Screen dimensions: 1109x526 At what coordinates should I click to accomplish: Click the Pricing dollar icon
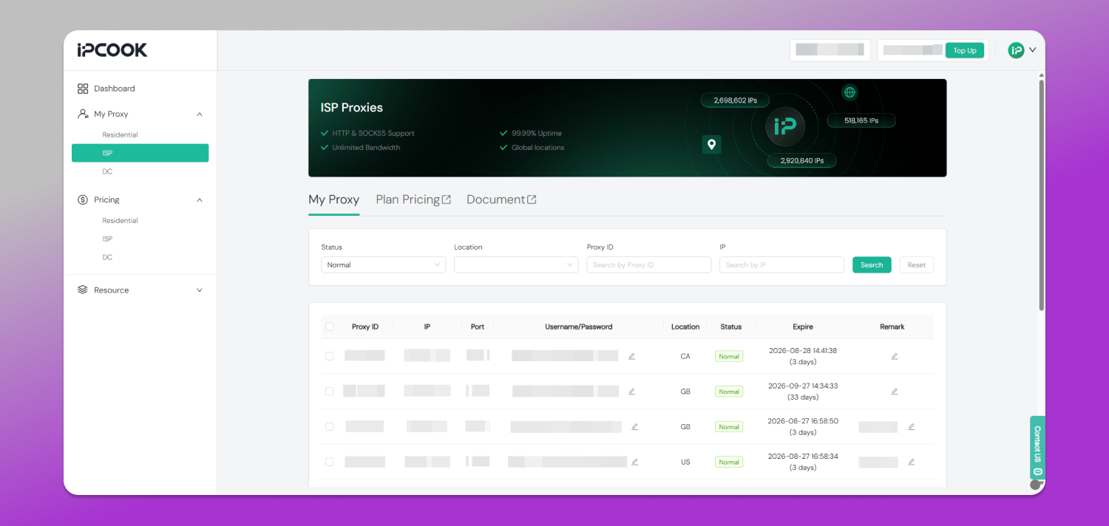(83, 199)
